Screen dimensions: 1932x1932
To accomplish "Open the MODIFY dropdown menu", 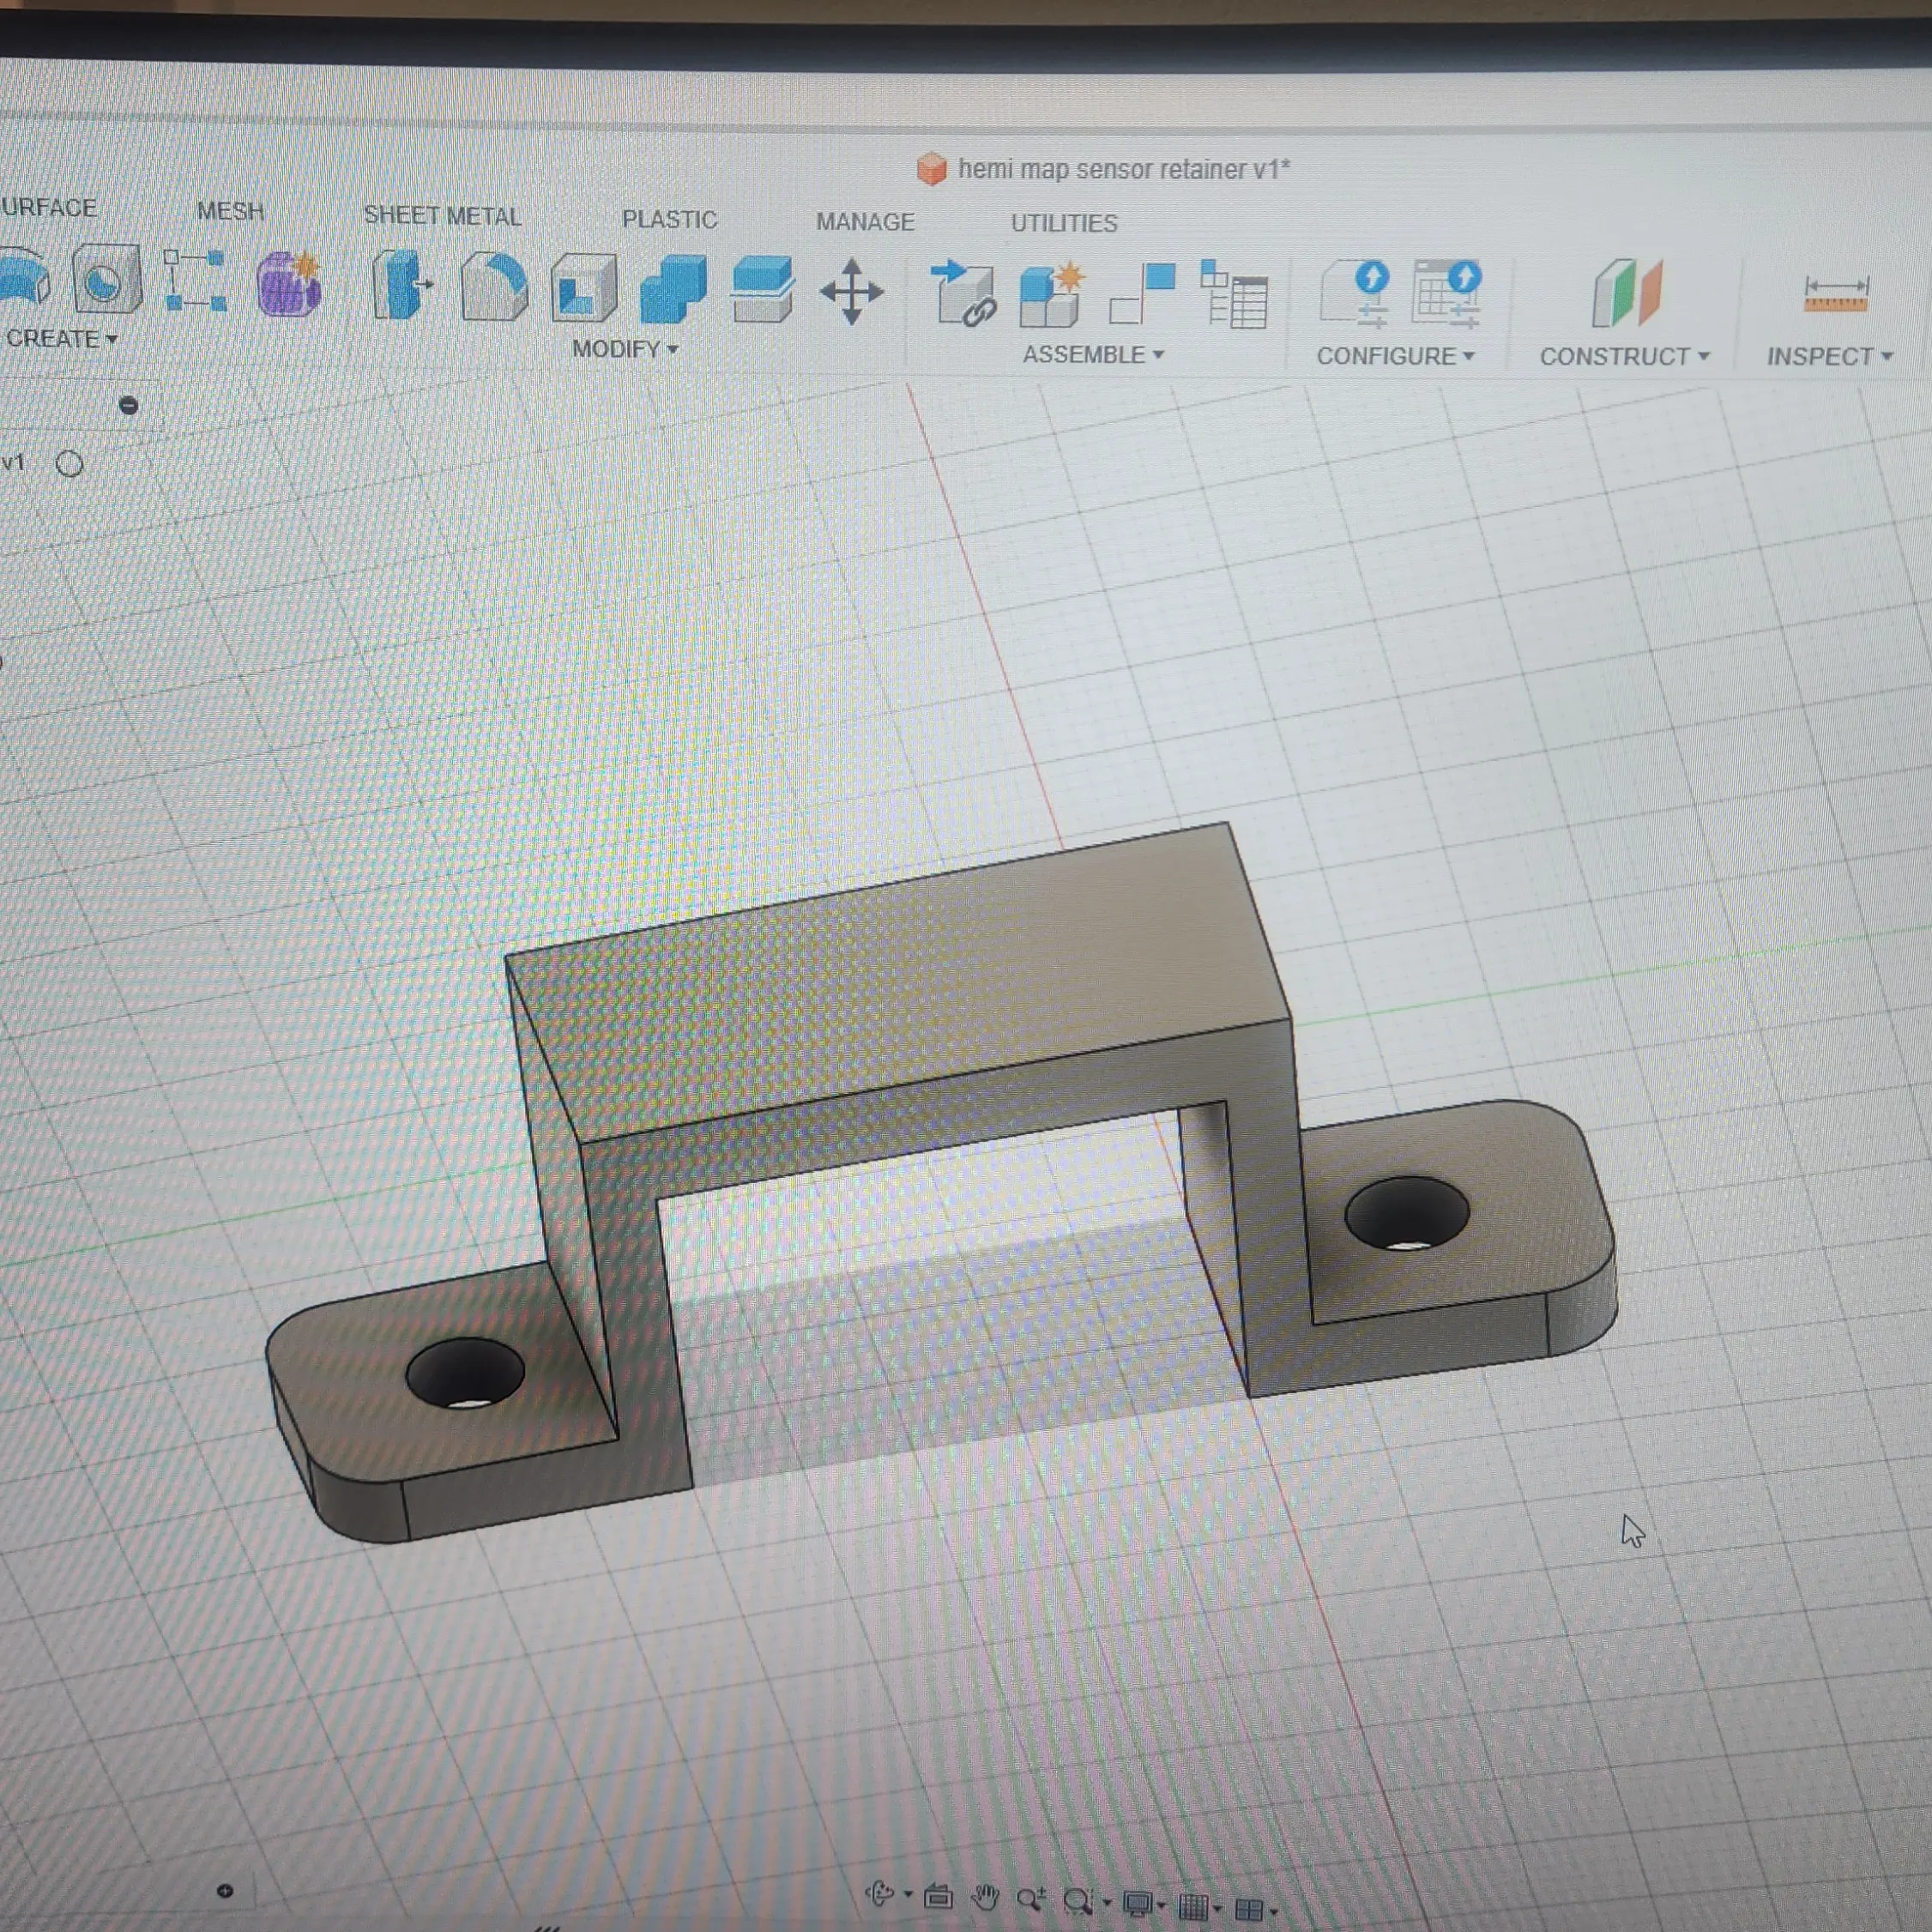I will 625,349.
